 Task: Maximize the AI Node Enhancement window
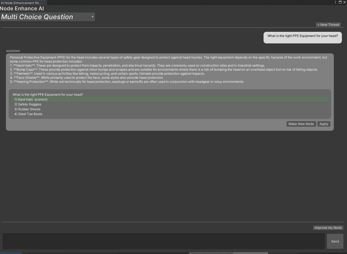340,2
